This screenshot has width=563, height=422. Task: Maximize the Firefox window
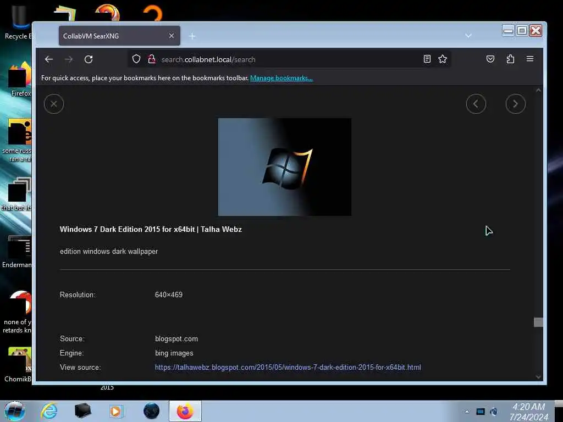pos(522,31)
